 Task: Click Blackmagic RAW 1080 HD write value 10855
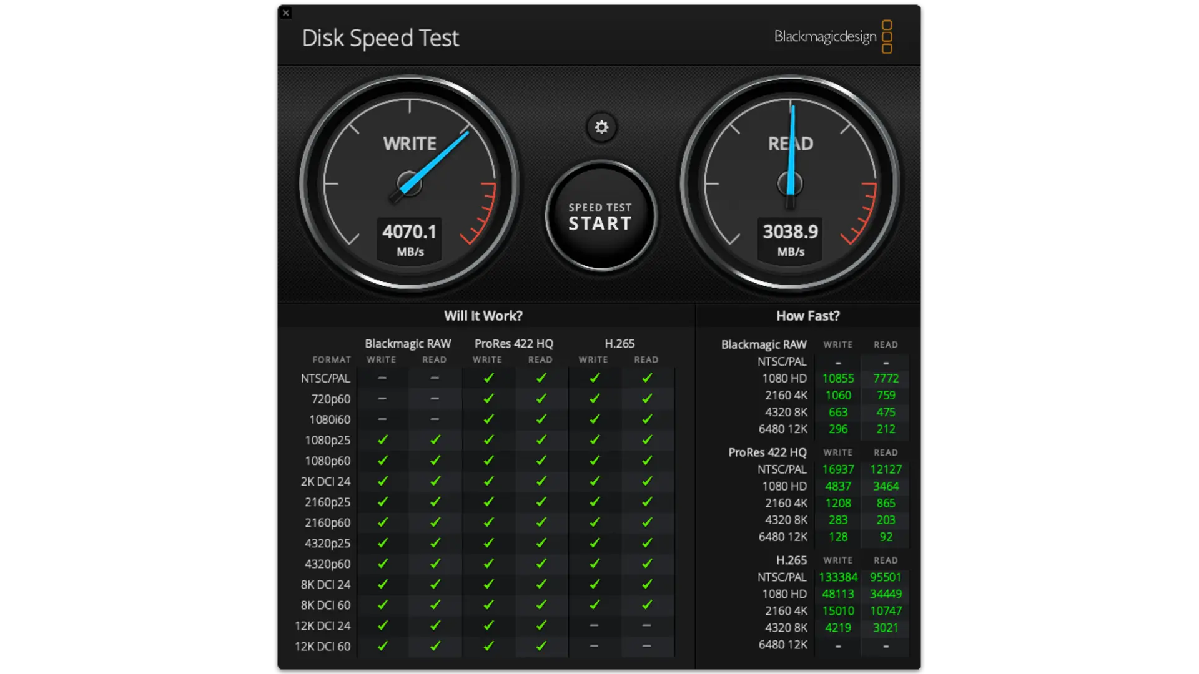(x=838, y=378)
